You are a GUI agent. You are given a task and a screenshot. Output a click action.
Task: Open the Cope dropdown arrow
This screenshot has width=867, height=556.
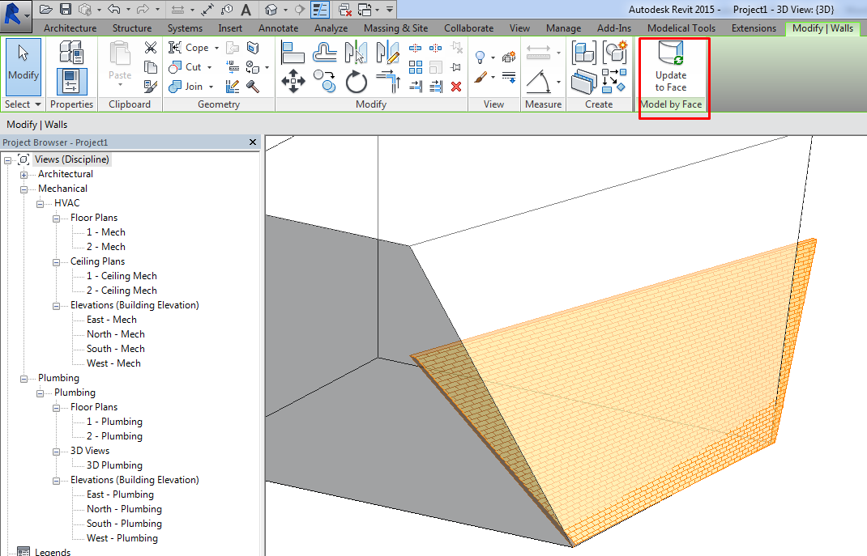[x=216, y=48]
